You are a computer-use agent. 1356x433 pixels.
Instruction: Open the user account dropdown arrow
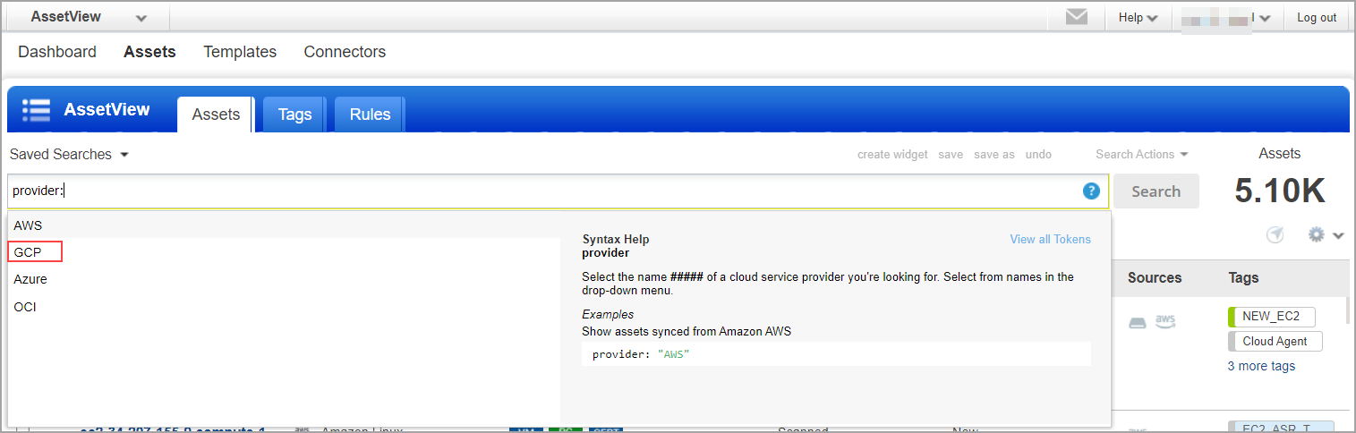1266,18
